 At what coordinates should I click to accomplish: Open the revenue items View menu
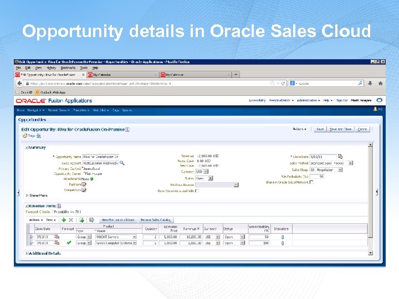(x=50, y=220)
